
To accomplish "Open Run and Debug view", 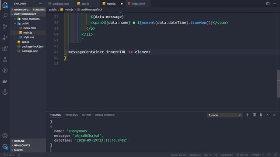I will 5,38.
